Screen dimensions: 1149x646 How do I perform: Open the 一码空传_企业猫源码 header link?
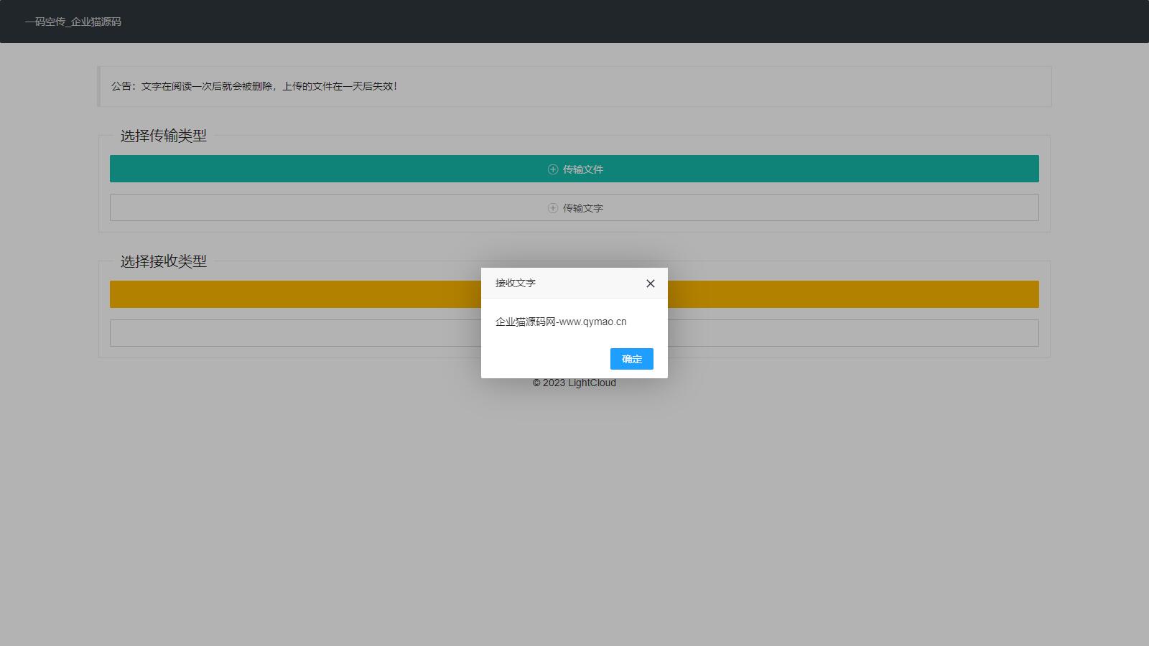click(x=73, y=22)
